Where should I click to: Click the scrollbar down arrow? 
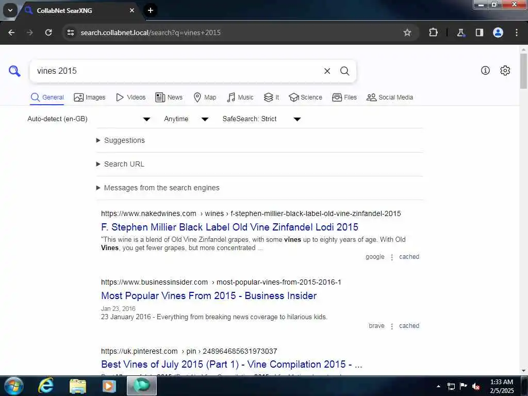(x=524, y=371)
